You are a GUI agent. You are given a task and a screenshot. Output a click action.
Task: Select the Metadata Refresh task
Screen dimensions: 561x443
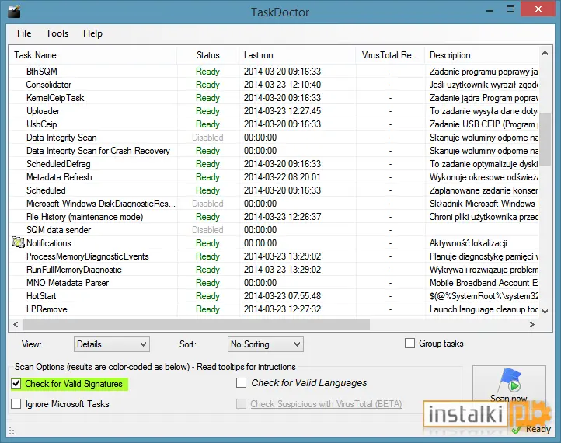tap(59, 177)
